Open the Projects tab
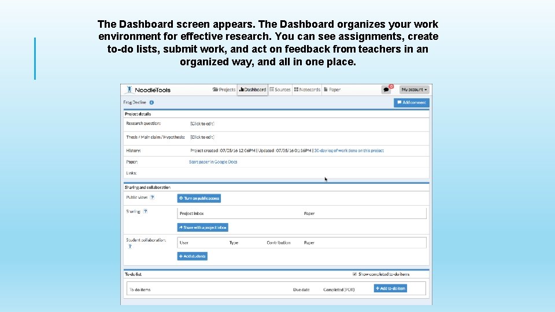Viewport: 555px width, 312px height. pyautogui.click(x=224, y=90)
